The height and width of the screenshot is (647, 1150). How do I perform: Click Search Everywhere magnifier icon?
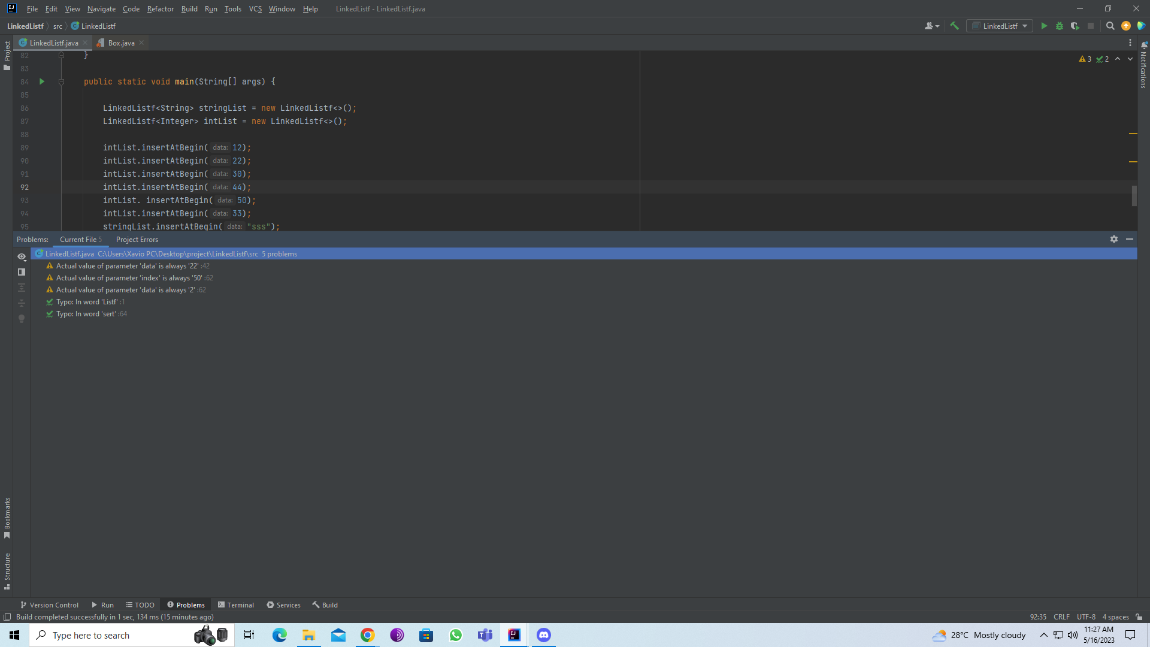tap(1110, 26)
